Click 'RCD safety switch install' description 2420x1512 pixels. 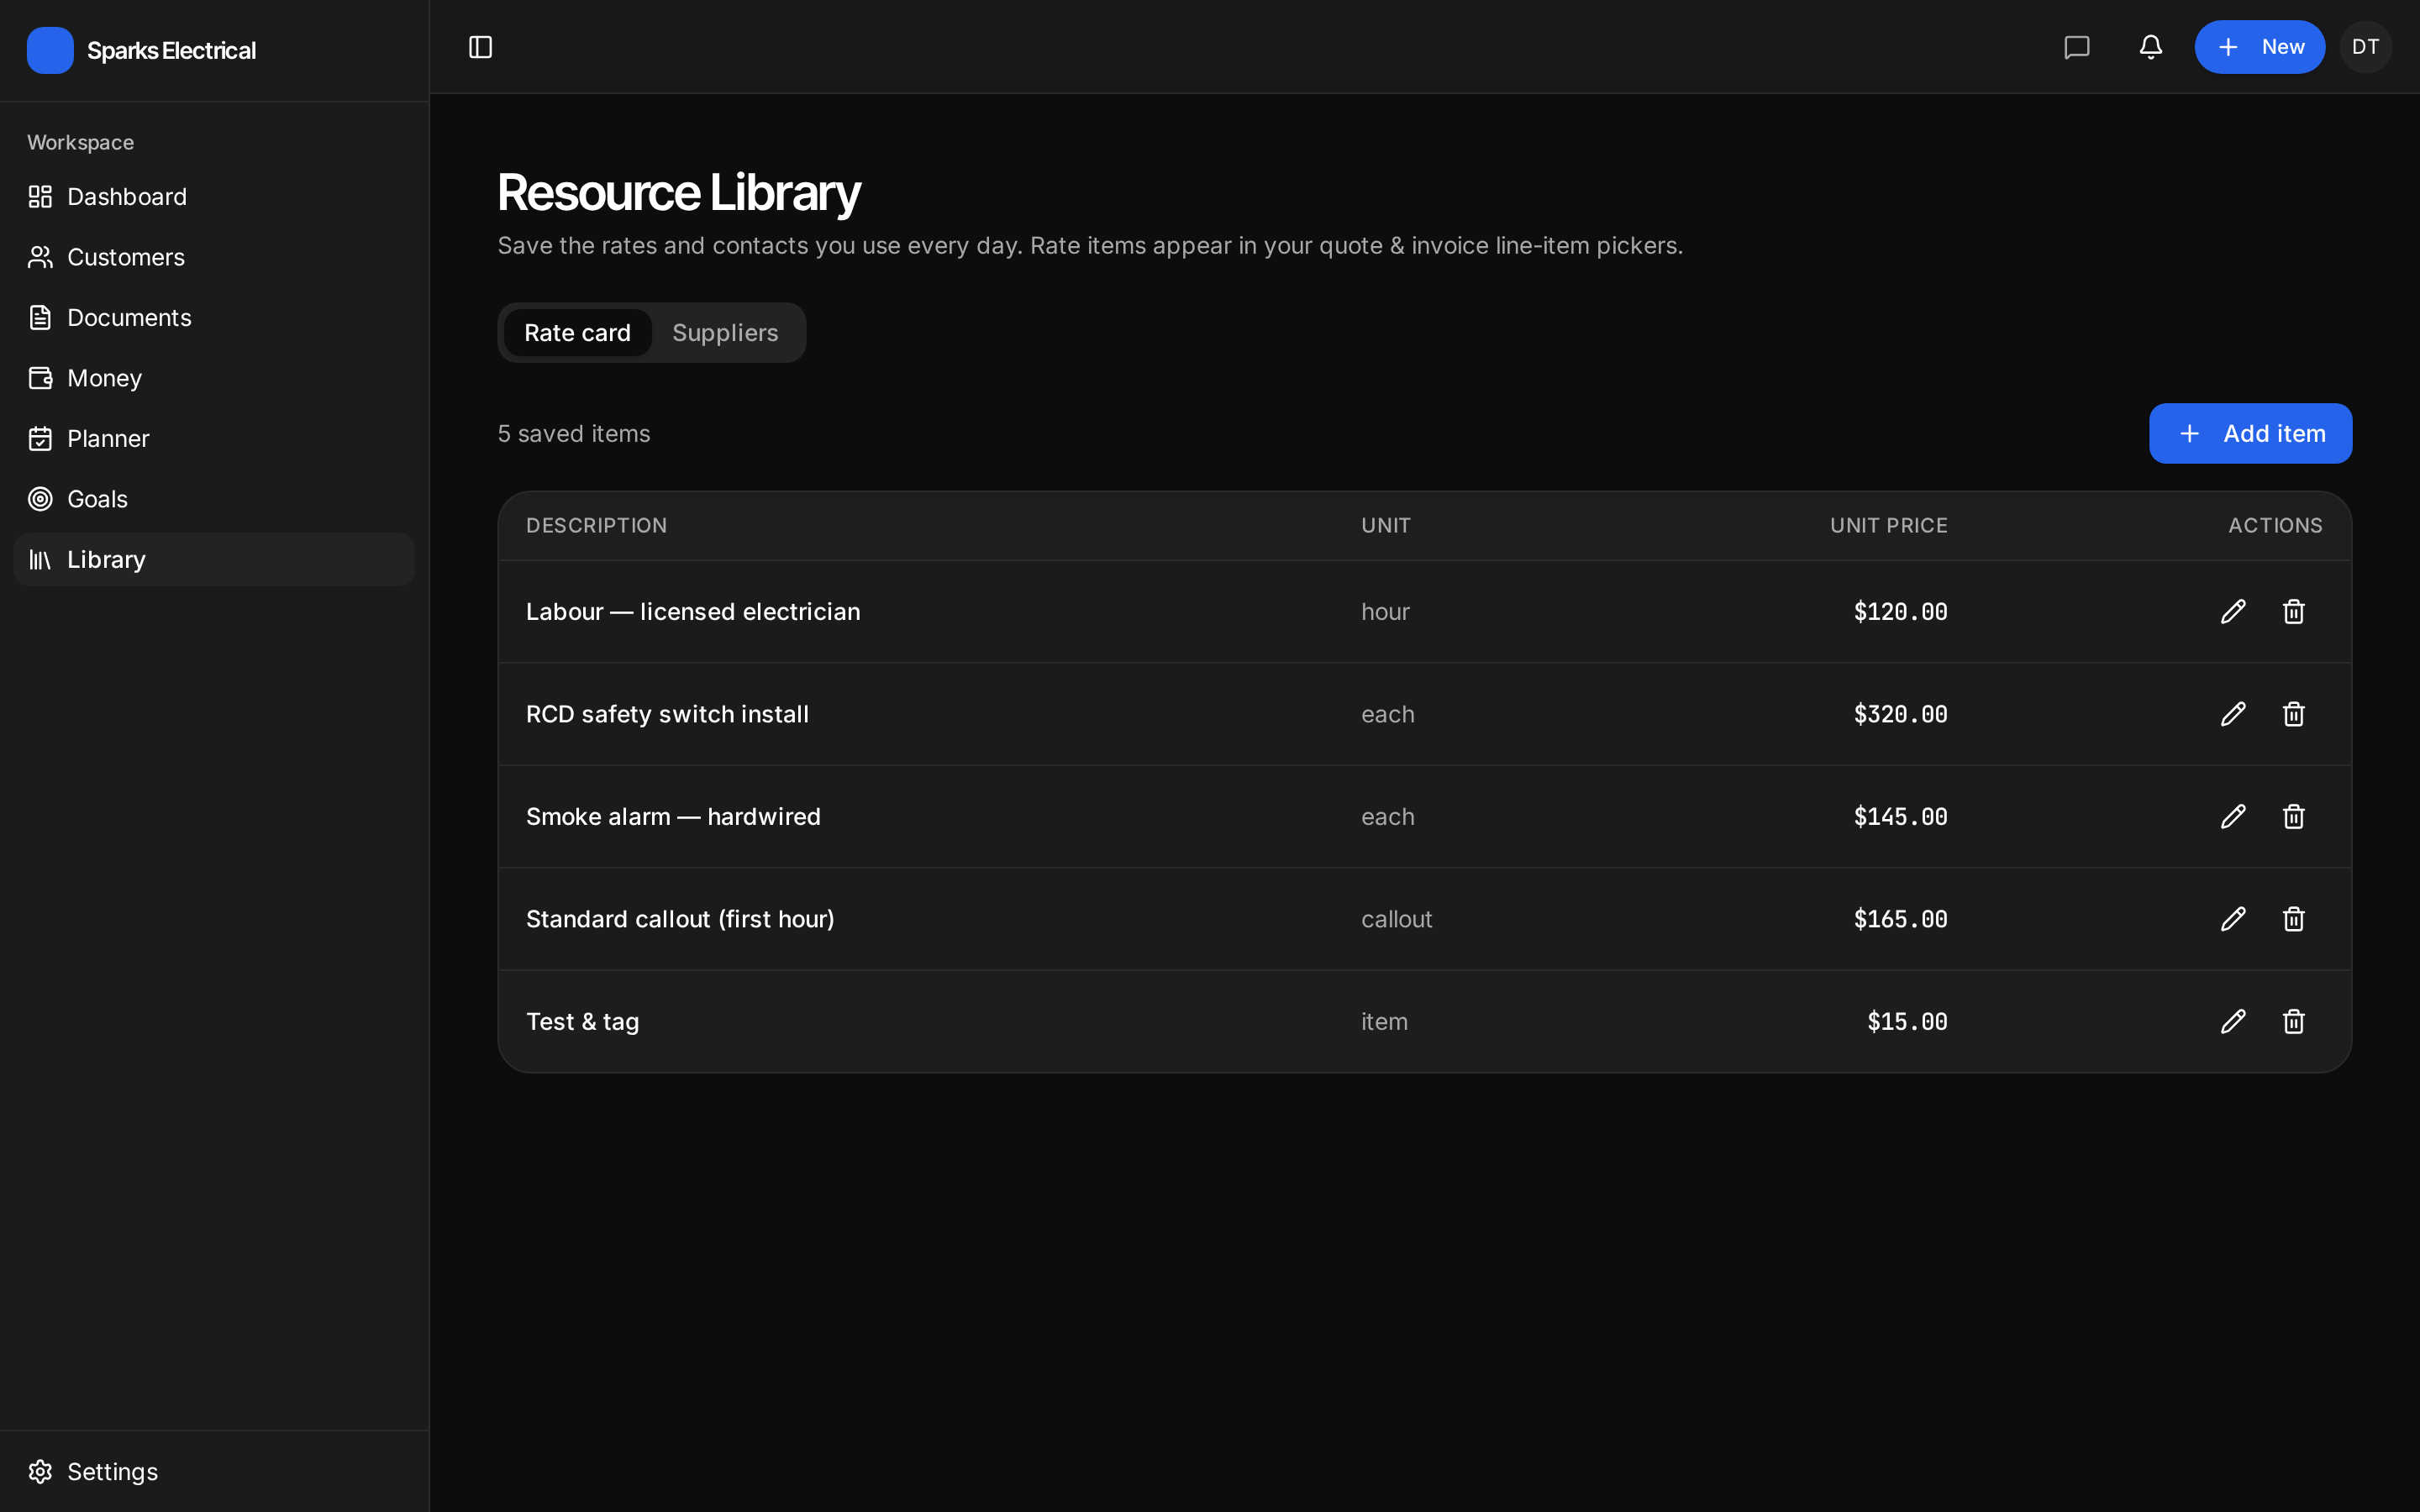pos(667,714)
